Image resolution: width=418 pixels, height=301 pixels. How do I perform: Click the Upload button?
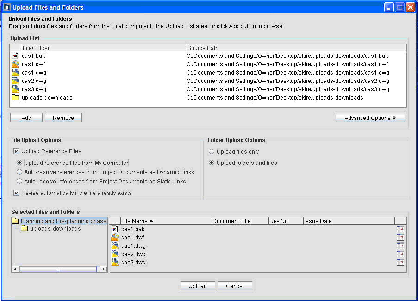point(198,286)
